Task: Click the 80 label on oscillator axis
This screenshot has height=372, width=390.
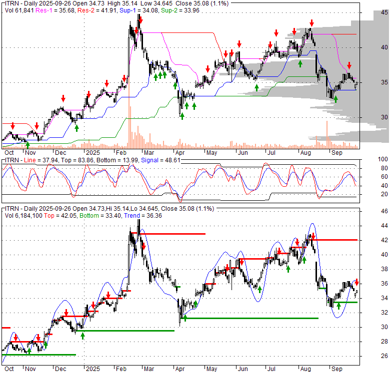Action: pos(384,168)
